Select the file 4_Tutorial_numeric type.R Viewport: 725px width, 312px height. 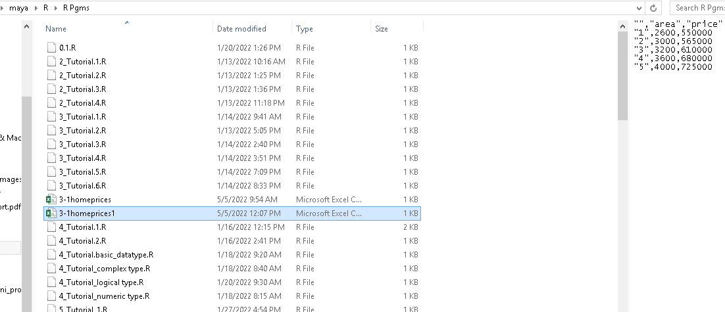pos(104,296)
